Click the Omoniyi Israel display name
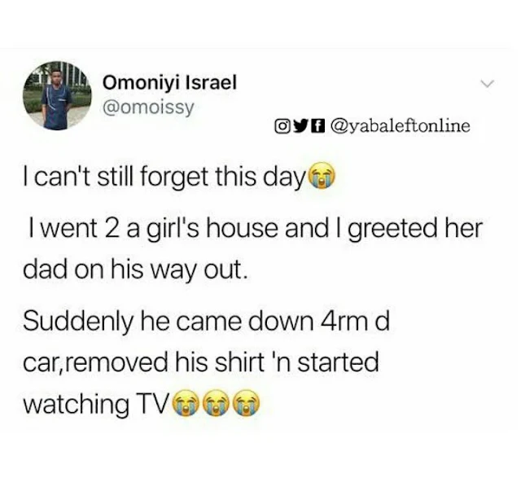The height and width of the screenshot is (482, 521). click(x=170, y=82)
